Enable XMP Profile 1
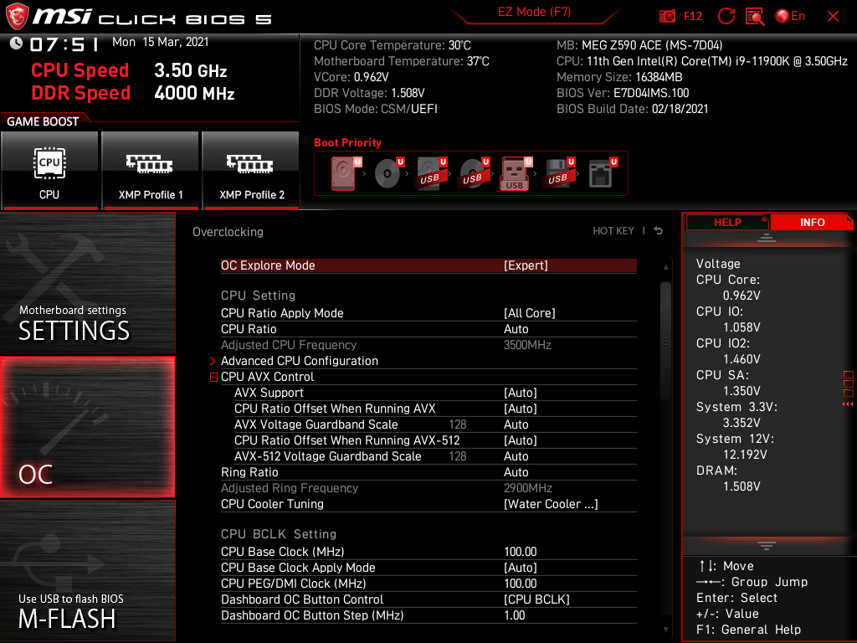The width and height of the screenshot is (857, 643). click(x=151, y=170)
